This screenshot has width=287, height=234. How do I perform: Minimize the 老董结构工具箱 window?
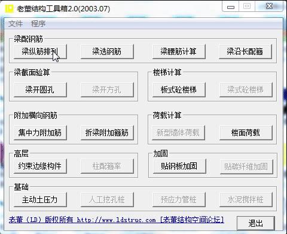(x=231, y=7)
